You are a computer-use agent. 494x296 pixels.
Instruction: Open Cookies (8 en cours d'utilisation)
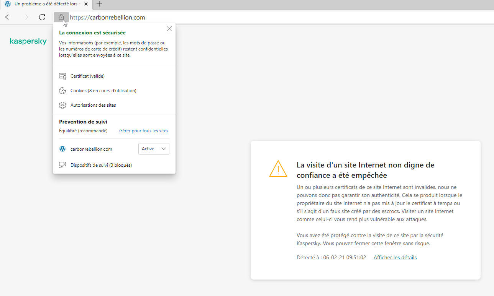point(103,91)
